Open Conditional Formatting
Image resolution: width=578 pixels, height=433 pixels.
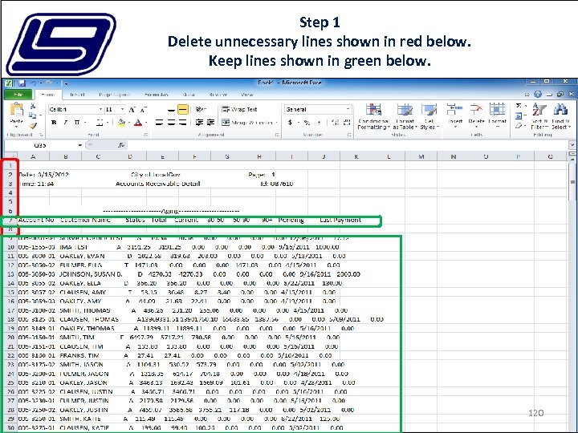373,116
